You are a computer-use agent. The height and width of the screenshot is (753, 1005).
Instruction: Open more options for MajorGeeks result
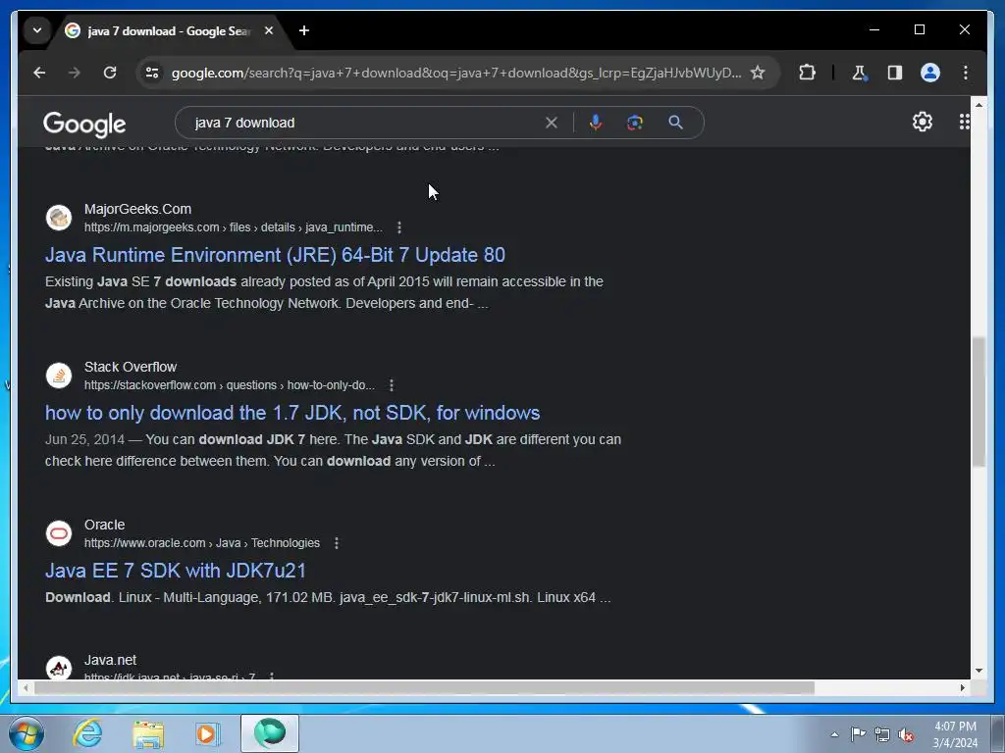399,227
